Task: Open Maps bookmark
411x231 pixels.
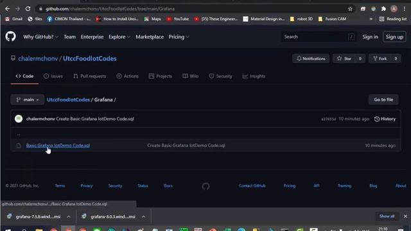Action: tap(153, 19)
